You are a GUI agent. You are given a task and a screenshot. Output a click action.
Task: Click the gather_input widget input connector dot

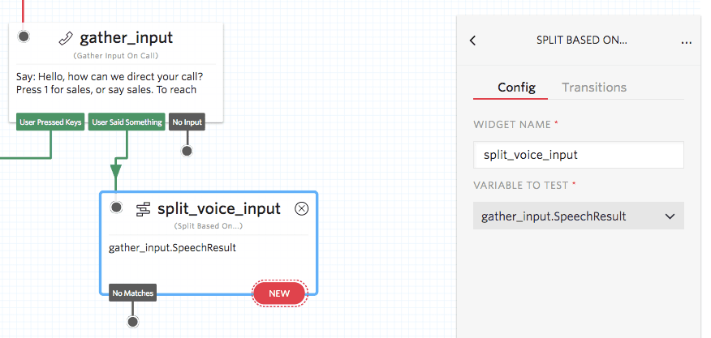[24, 36]
